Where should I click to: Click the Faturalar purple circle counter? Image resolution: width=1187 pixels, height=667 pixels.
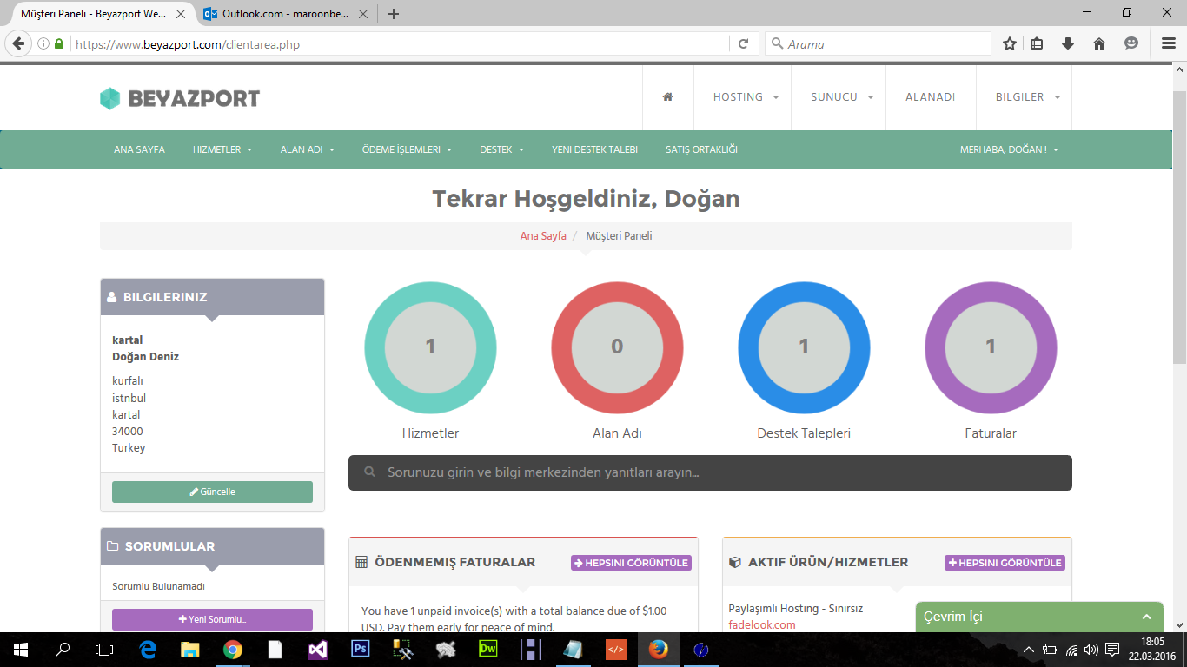[x=991, y=347]
